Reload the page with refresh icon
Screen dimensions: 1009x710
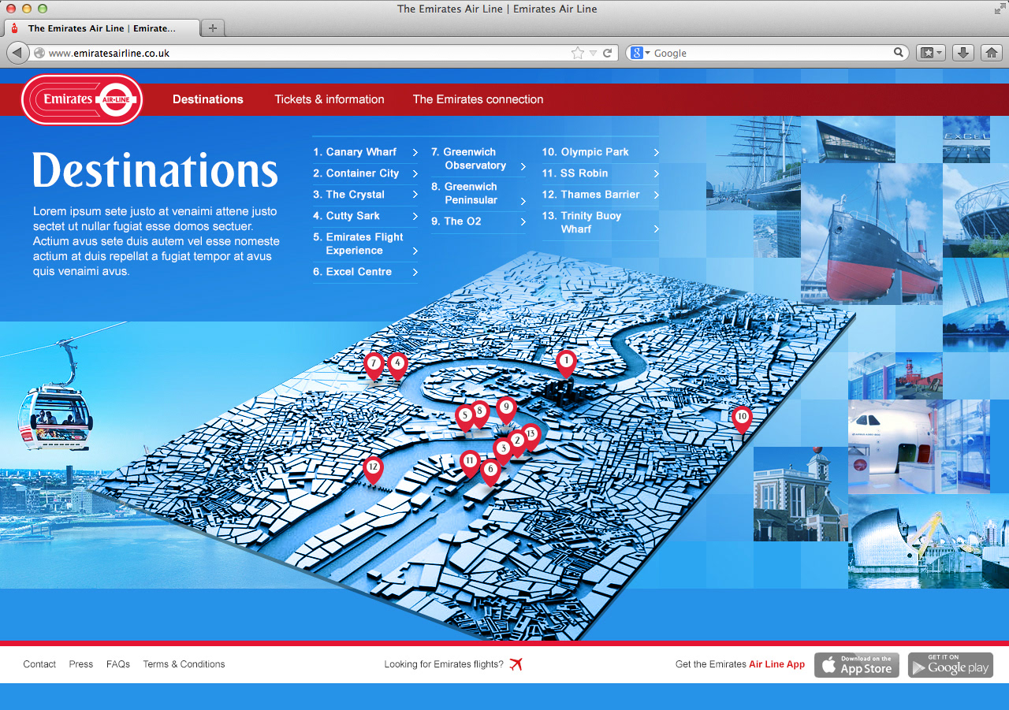tap(608, 53)
